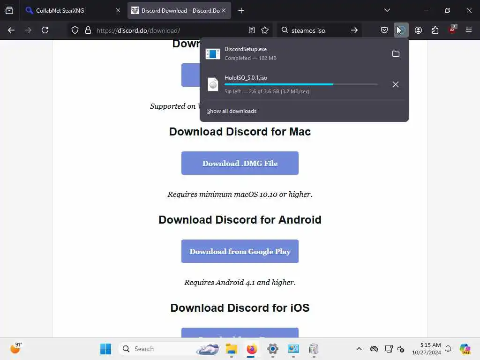Click the Android 4.1 requirement text
Screen dimensions: 480x360
[240, 283]
